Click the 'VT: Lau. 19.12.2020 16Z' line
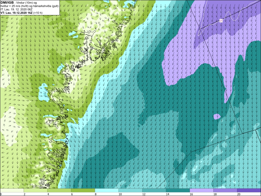The width and height of the screenshot is (261, 196). (17, 13)
